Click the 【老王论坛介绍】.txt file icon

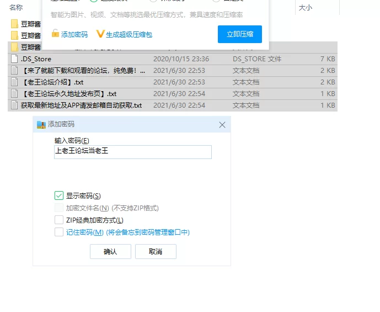click(14, 82)
